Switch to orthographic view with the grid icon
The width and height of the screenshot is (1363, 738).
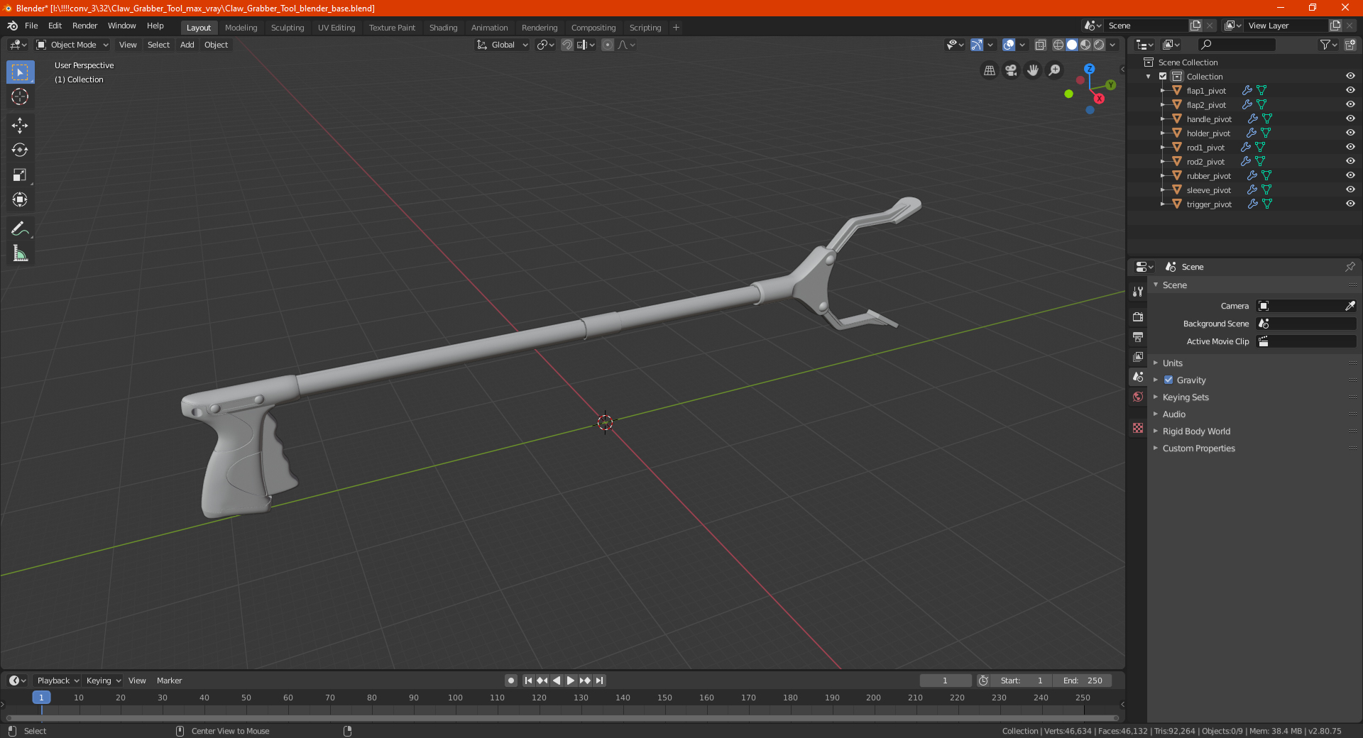coord(989,70)
